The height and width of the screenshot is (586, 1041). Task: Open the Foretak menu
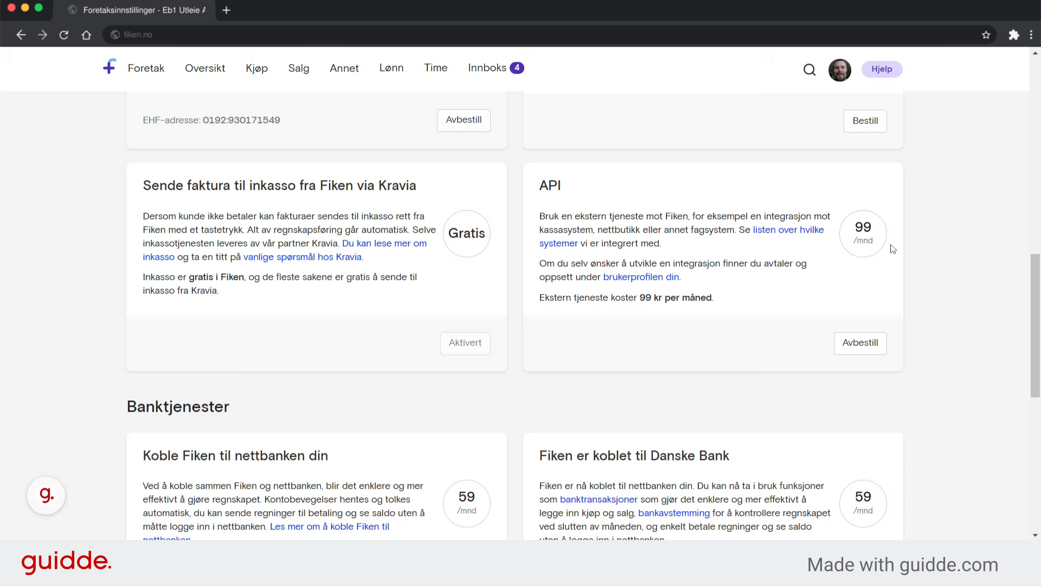[x=146, y=68]
